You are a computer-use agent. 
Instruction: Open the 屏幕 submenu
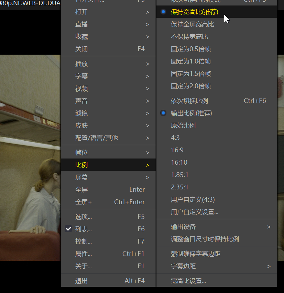click(x=108, y=177)
